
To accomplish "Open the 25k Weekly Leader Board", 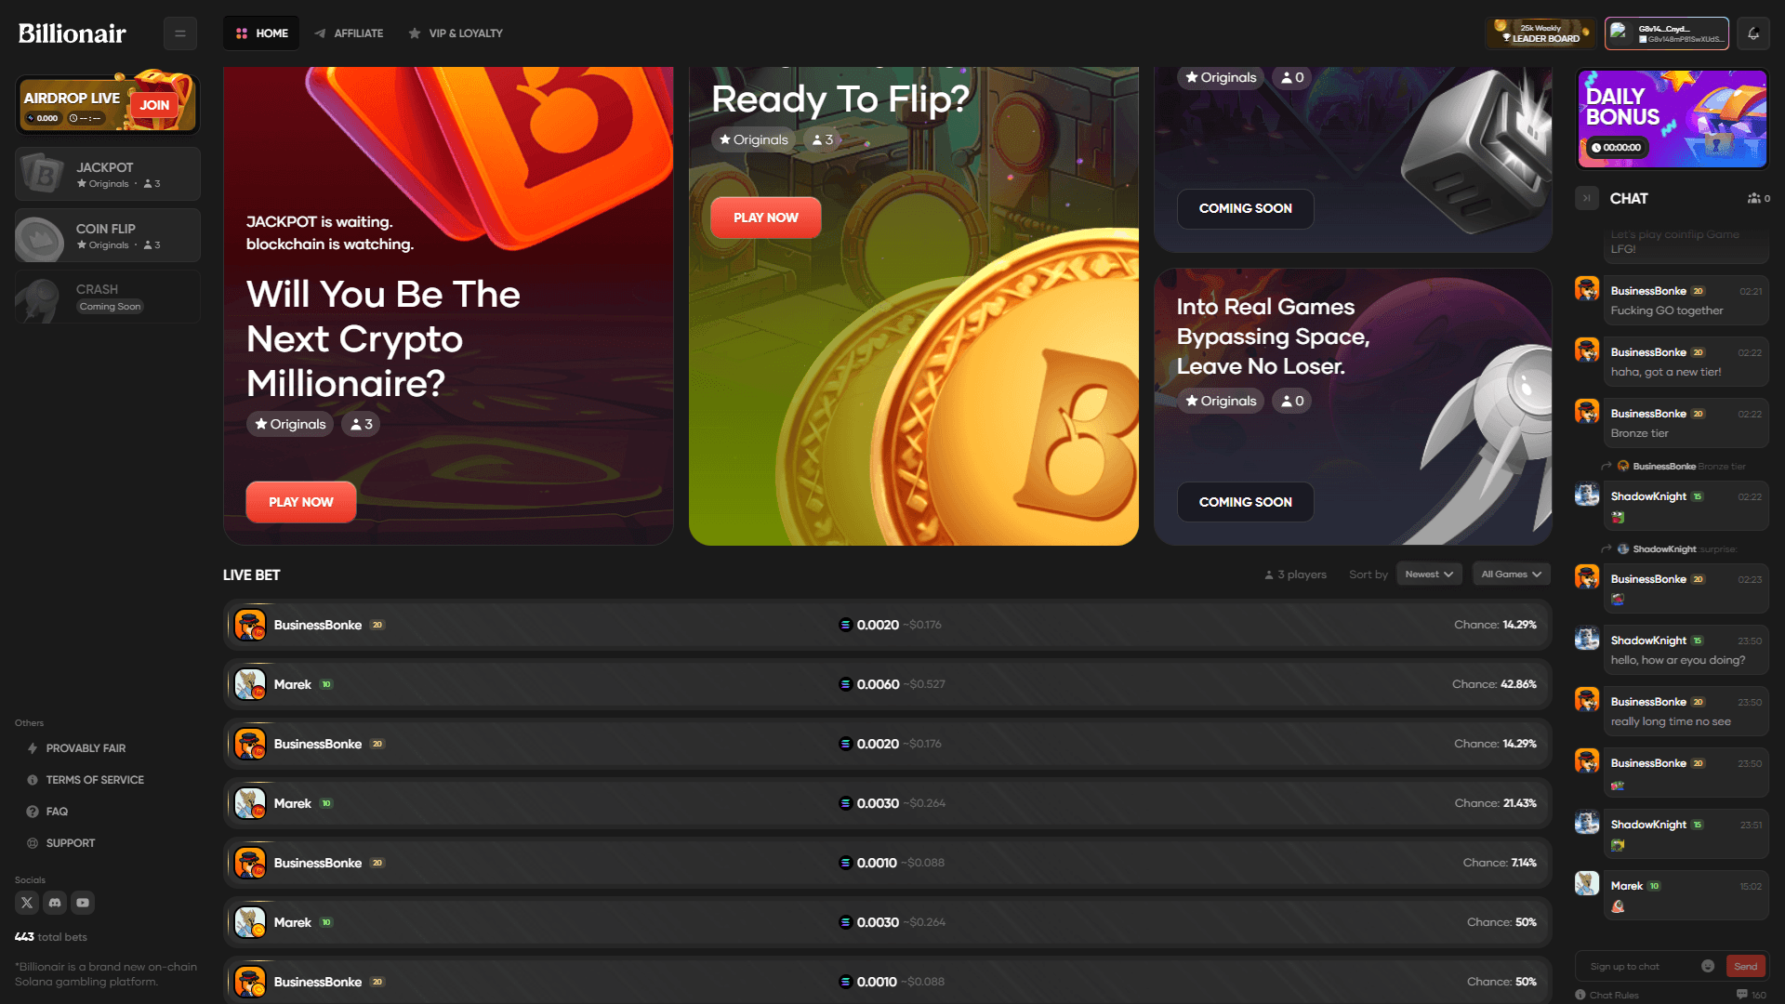I will click(x=1540, y=33).
